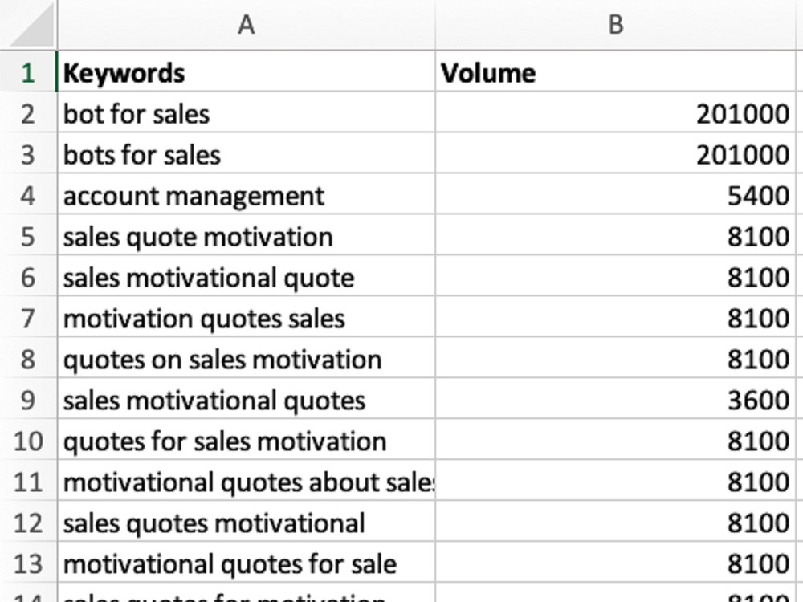Image resolution: width=803 pixels, height=602 pixels.
Task: Select row 10 header
Action: pos(28,440)
